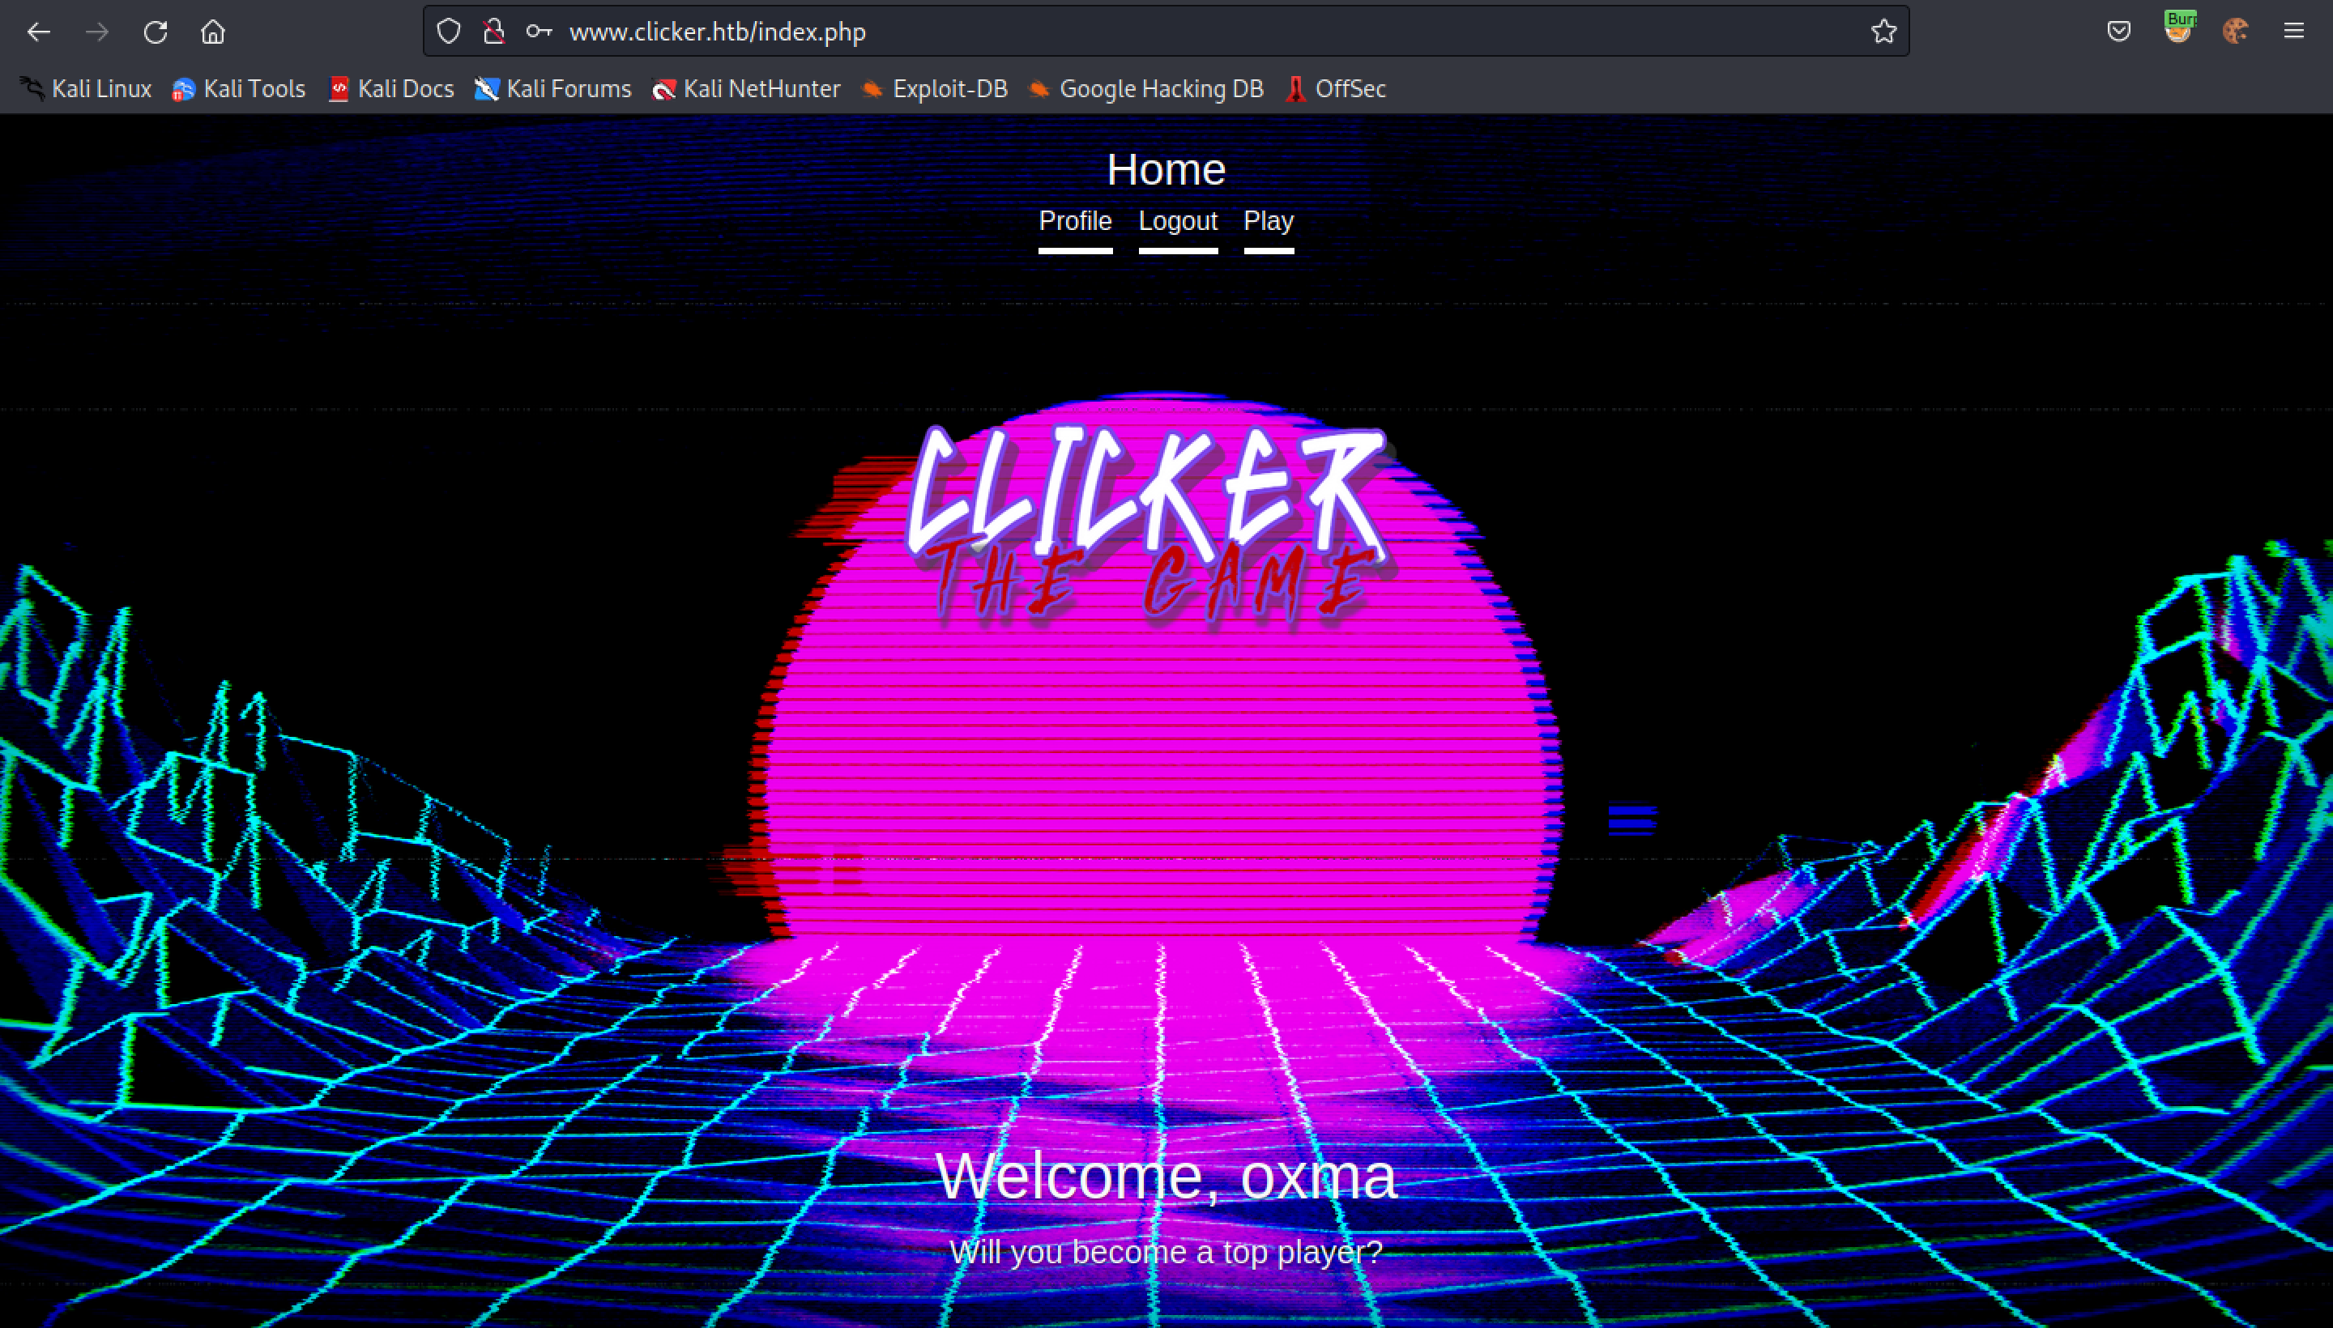This screenshot has width=2333, height=1328.
Task: Go back using the browser back arrow
Action: (x=38, y=32)
